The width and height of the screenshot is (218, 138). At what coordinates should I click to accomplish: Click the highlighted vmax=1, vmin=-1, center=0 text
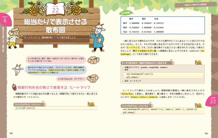(143, 97)
